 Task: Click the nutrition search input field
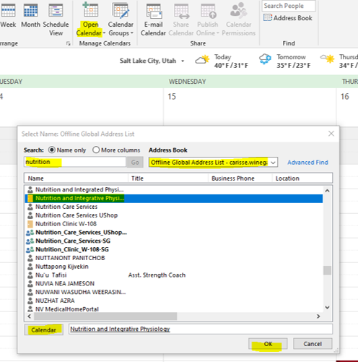point(75,162)
